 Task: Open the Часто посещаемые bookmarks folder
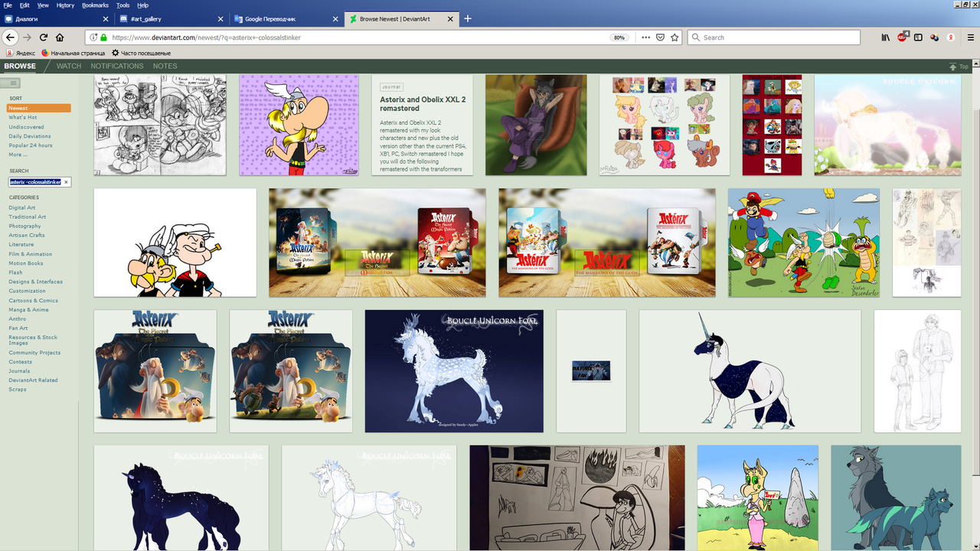pyautogui.click(x=141, y=53)
